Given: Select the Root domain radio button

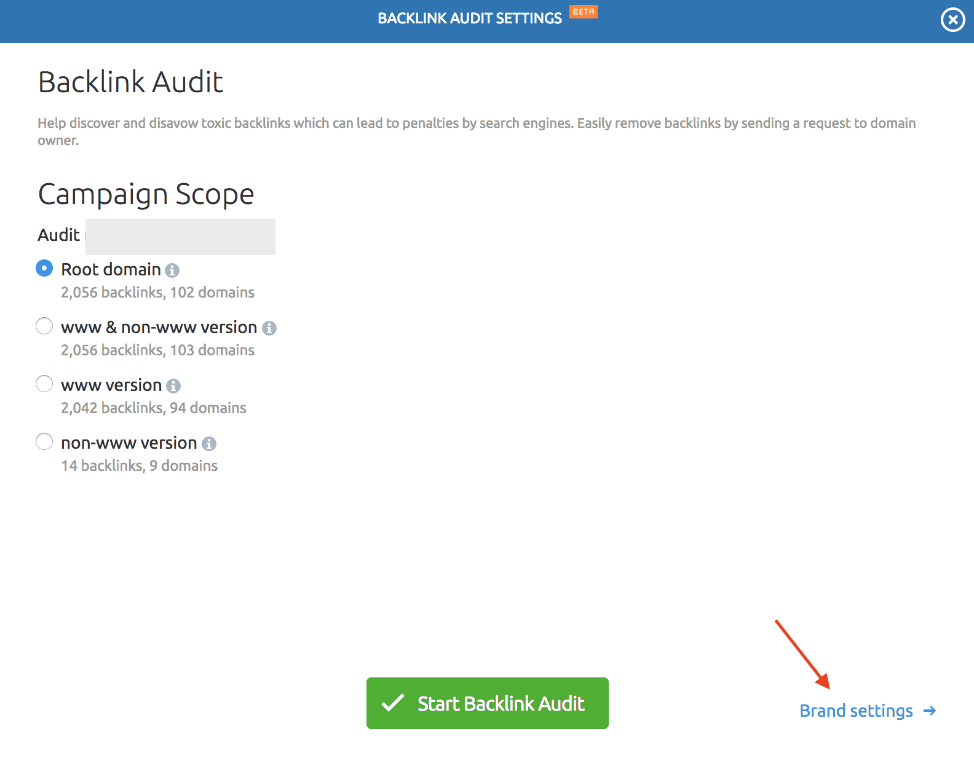Looking at the screenshot, I should click(44, 269).
